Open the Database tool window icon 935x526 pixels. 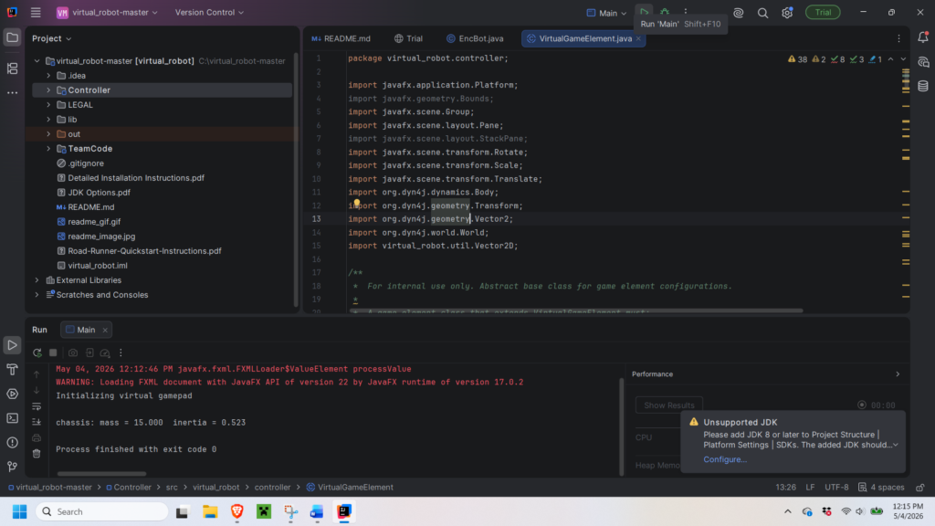(x=923, y=86)
